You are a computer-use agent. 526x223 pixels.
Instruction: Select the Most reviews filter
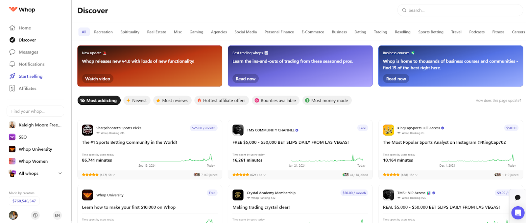[172, 101]
